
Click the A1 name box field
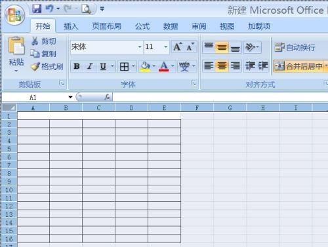(x=33, y=97)
